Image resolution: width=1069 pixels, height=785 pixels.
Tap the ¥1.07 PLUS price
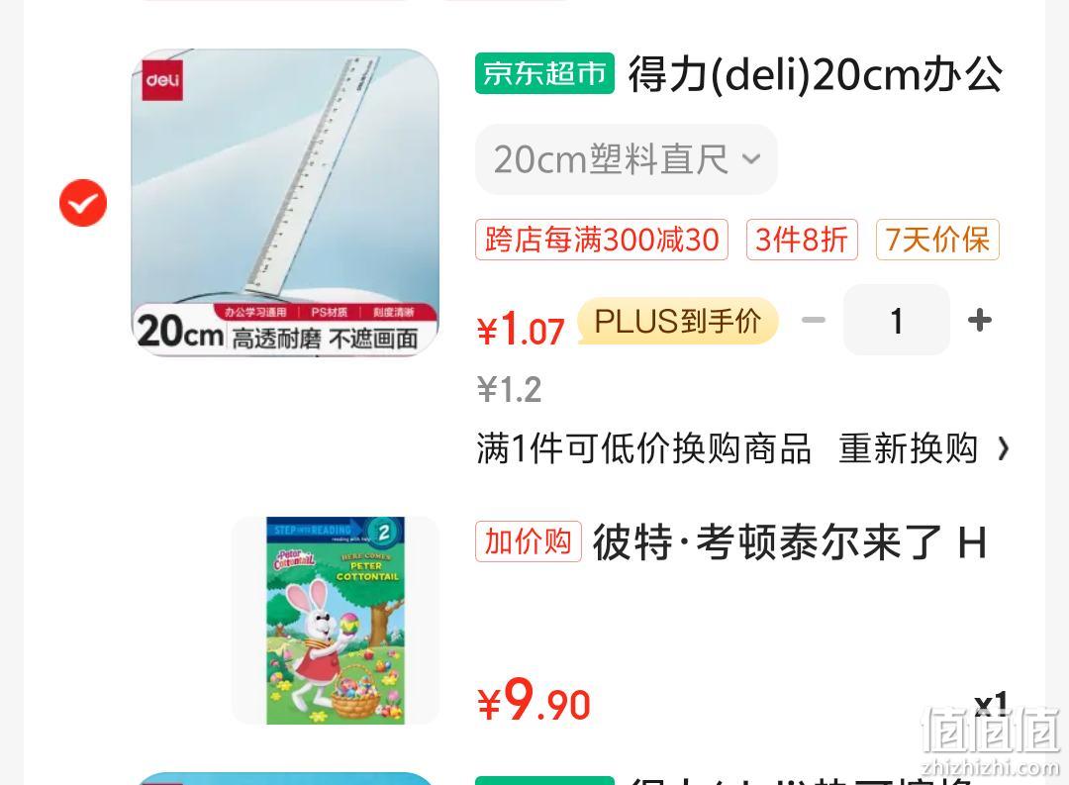tap(521, 330)
